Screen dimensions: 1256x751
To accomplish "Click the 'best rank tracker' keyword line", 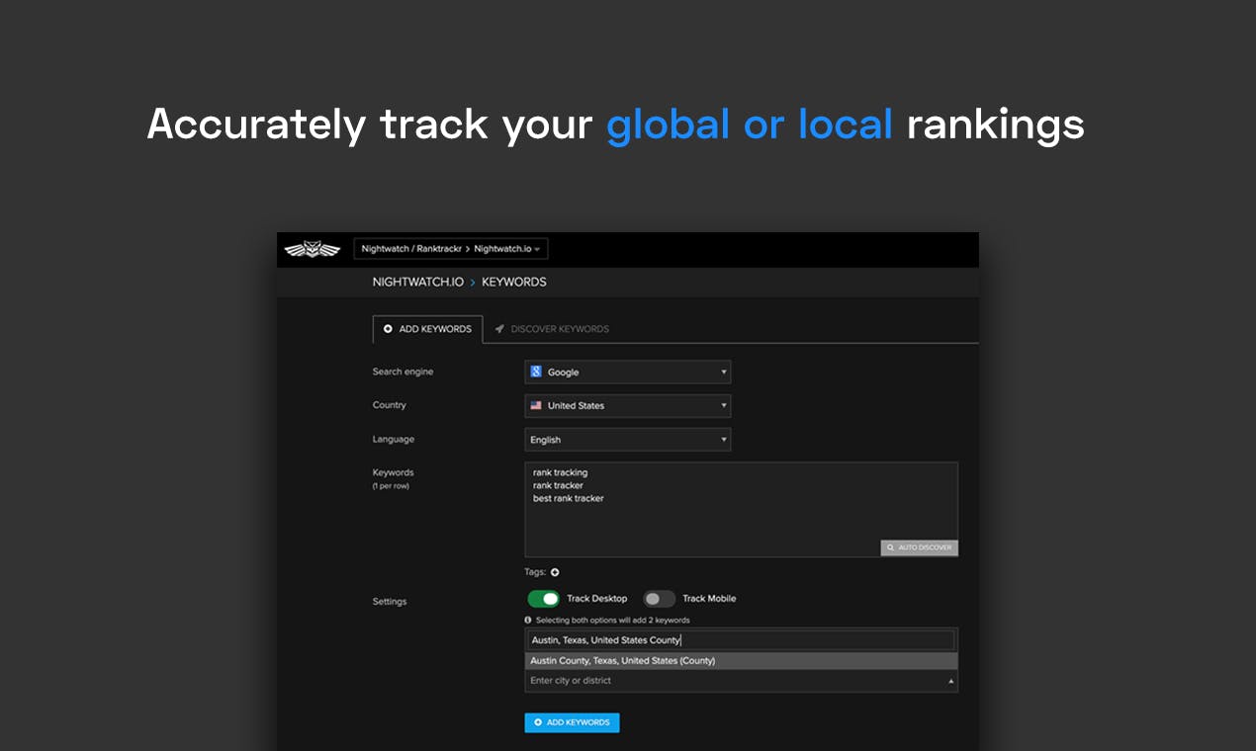I will coord(568,498).
